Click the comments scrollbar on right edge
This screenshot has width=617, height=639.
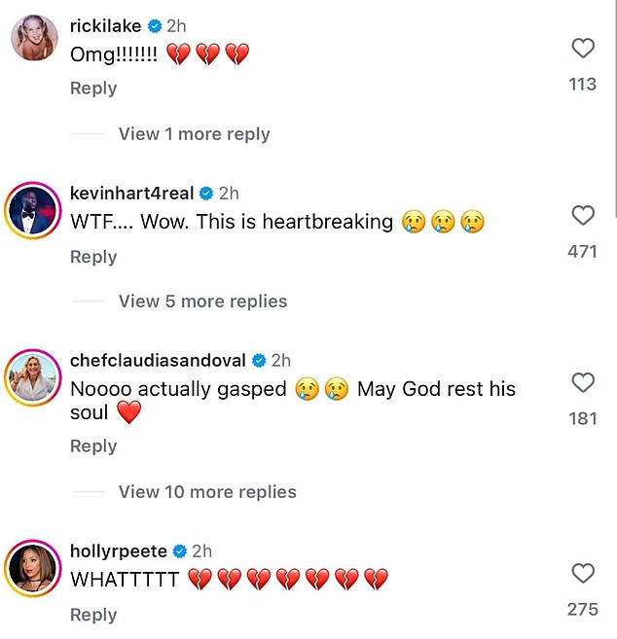click(x=615, y=110)
